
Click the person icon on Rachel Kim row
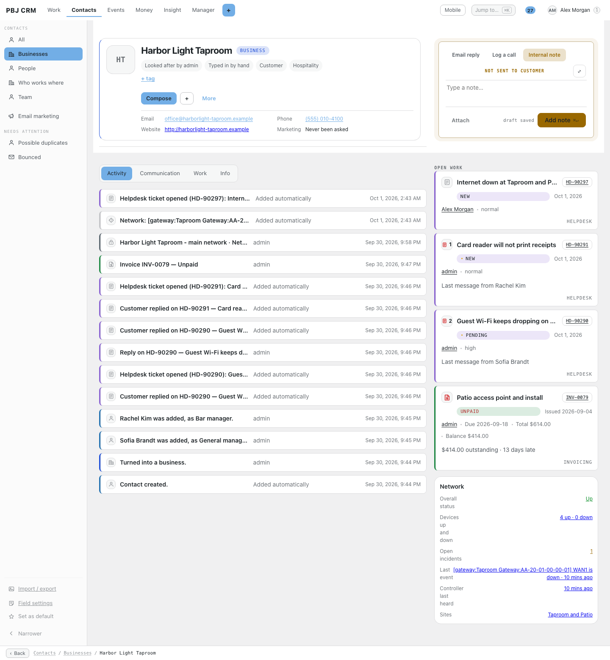111,418
